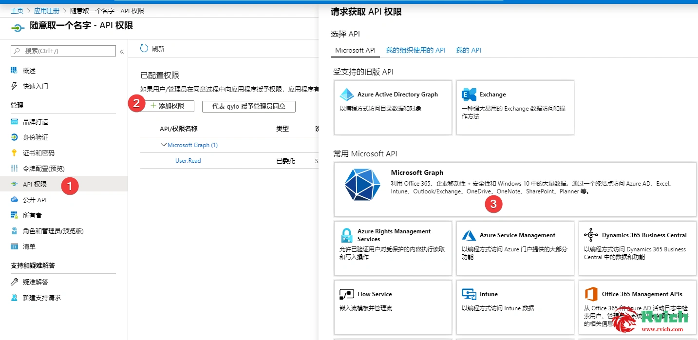Click the Azure Service Management icon
This screenshot has width=698, height=340.
coord(469,235)
